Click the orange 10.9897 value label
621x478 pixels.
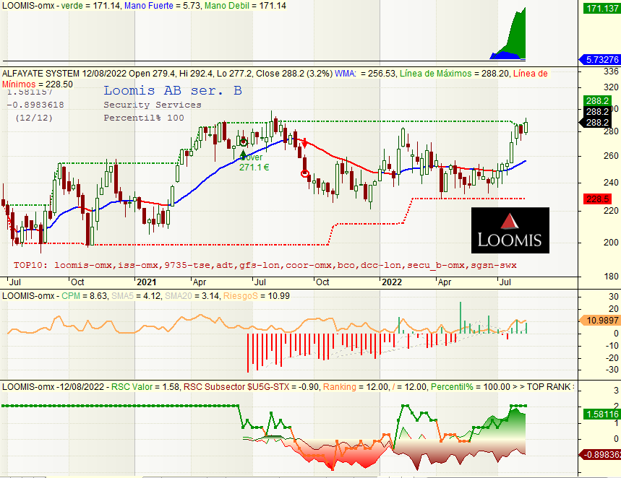pos(601,320)
